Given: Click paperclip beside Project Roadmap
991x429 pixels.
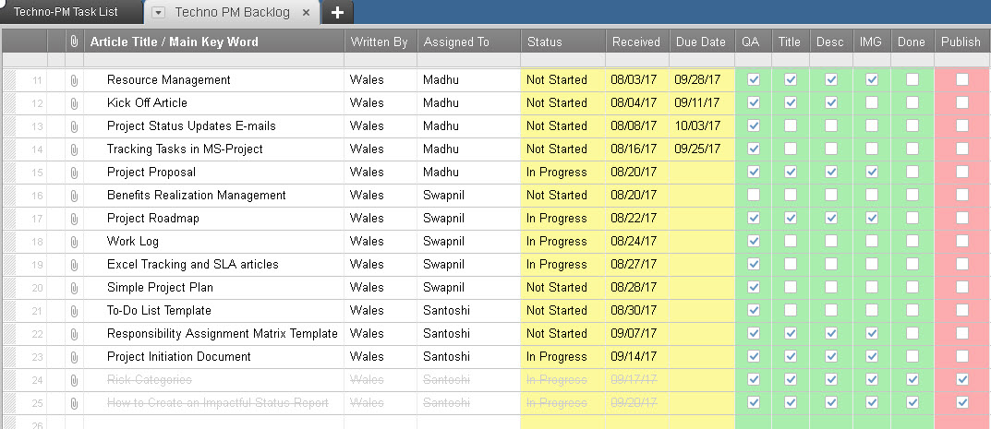Looking at the screenshot, I should 74,219.
